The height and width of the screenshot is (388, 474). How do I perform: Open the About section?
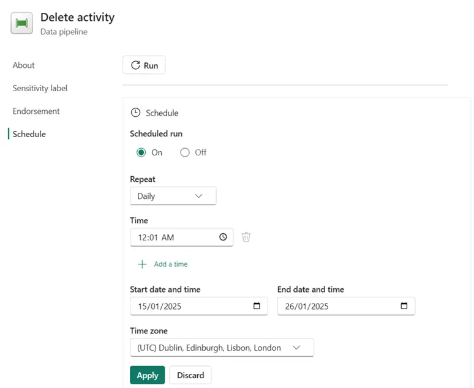(24, 65)
